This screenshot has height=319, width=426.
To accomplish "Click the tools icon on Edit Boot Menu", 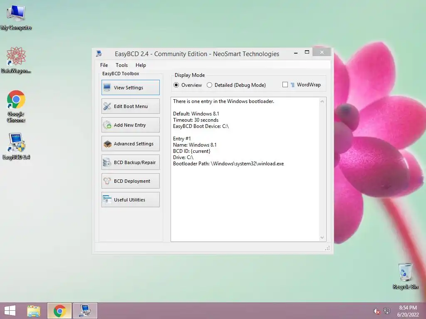I will pyautogui.click(x=107, y=106).
